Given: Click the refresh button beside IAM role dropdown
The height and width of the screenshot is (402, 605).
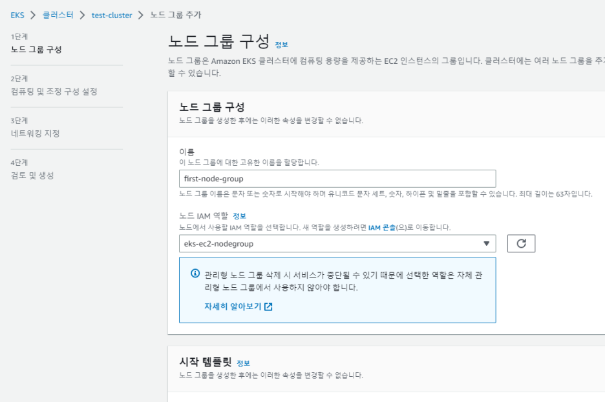Looking at the screenshot, I should (x=521, y=243).
